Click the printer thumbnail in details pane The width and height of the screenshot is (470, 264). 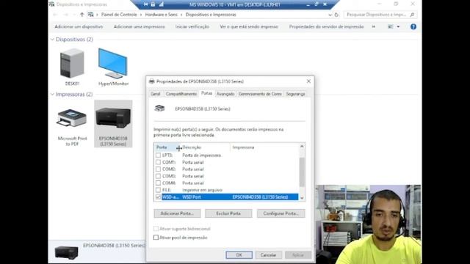pyautogui.click(x=66, y=252)
